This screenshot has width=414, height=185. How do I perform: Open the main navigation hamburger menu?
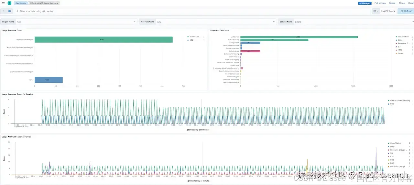click(x=3, y=3)
